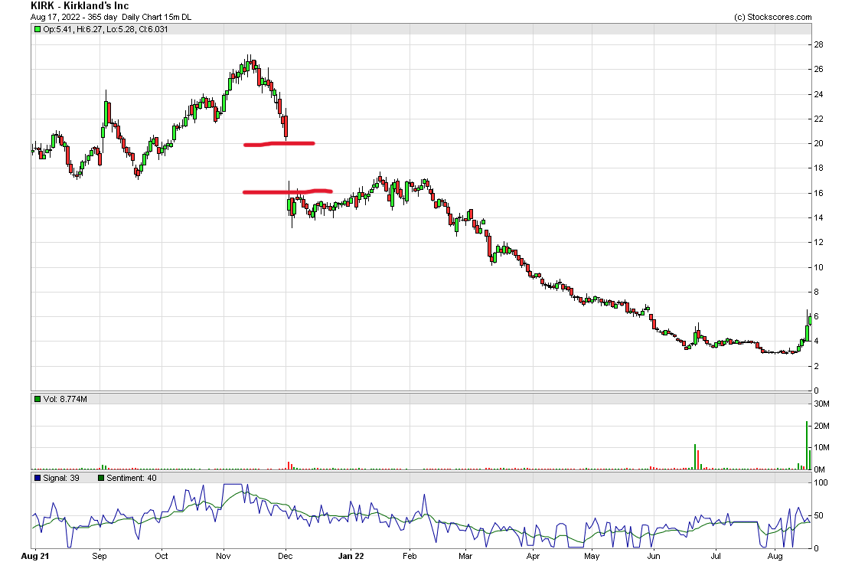Screen dimensions: 842x572
Task: Click the Op:5.41, Hi:6.27 price readout
Action: pos(106,30)
